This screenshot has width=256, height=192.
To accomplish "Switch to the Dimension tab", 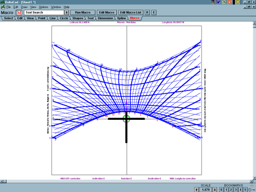I will pos(105,18).
